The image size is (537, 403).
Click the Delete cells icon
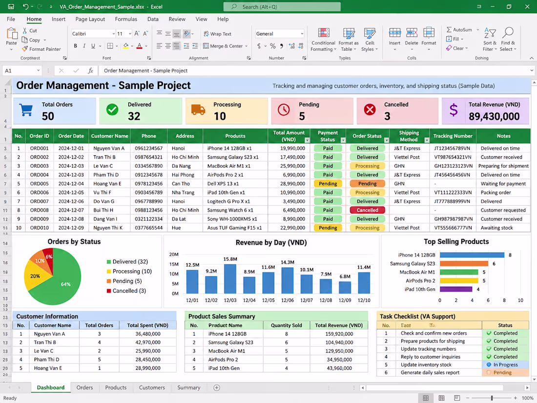(412, 33)
